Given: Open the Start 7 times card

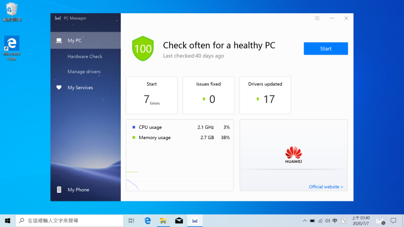Looking at the screenshot, I should click(x=152, y=95).
